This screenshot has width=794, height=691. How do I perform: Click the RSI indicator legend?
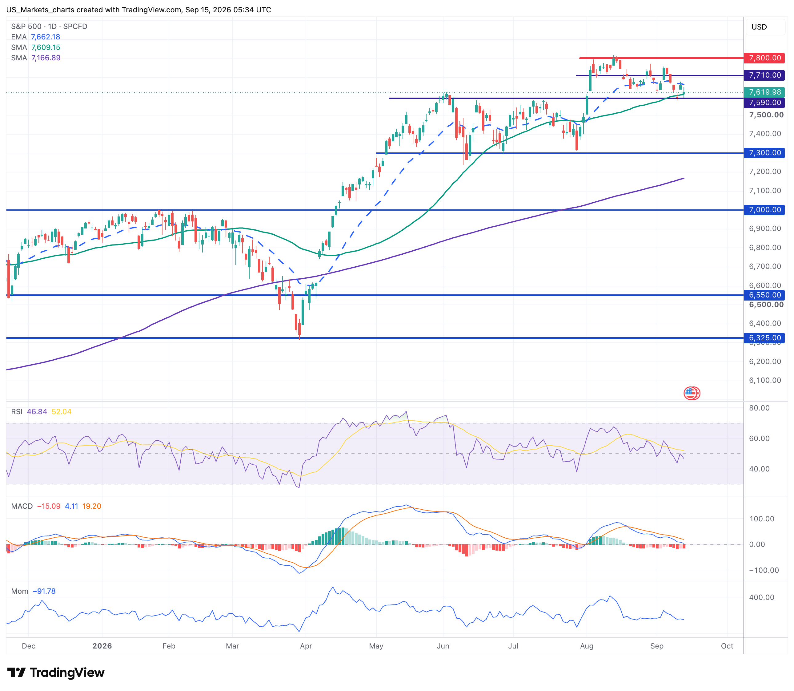(x=41, y=411)
